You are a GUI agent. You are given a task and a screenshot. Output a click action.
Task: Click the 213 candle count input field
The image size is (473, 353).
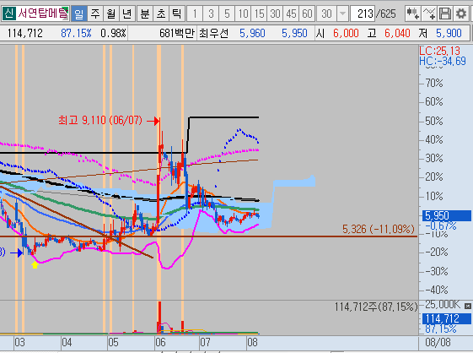pyautogui.click(x=363, y=14)
